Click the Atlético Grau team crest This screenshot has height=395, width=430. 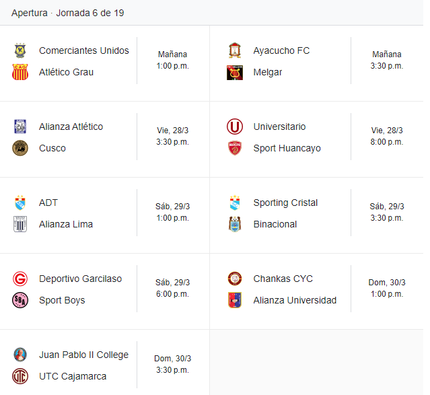click(x=20, y=72)
